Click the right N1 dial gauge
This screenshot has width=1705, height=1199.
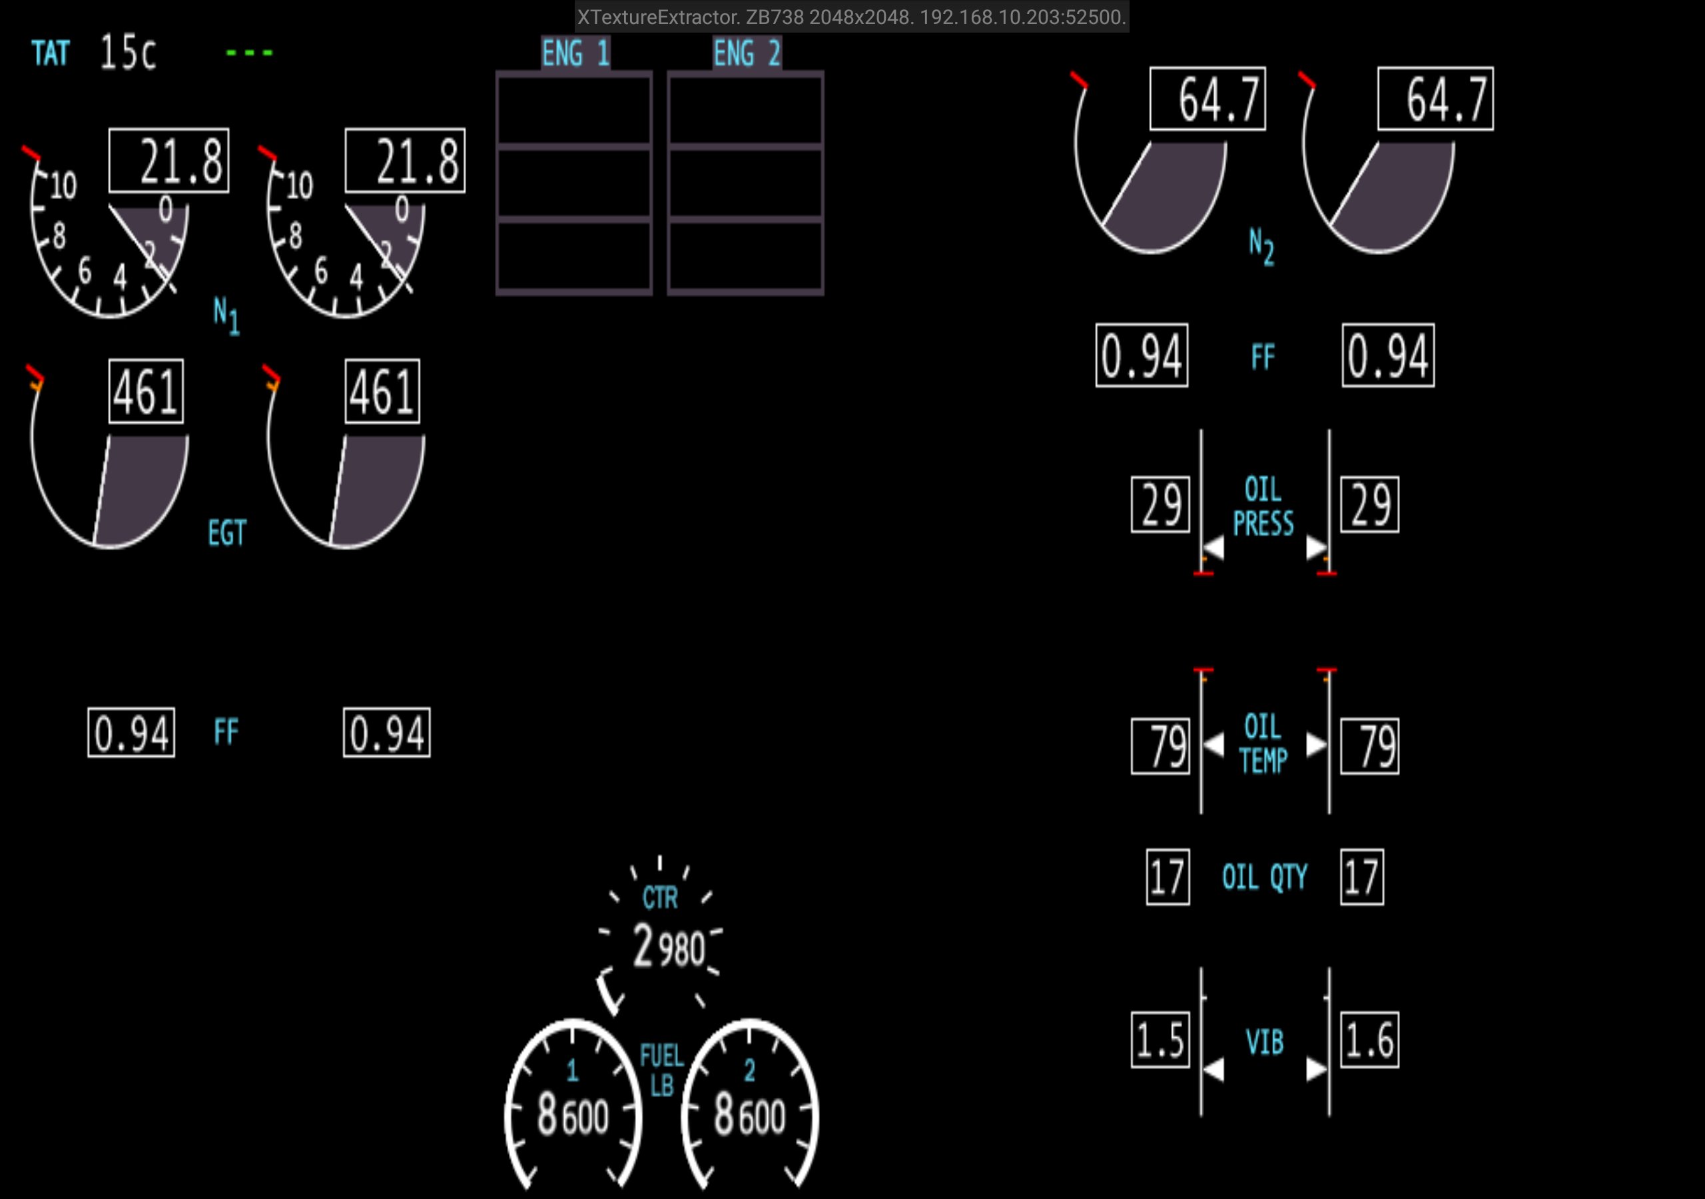[345, 238]
